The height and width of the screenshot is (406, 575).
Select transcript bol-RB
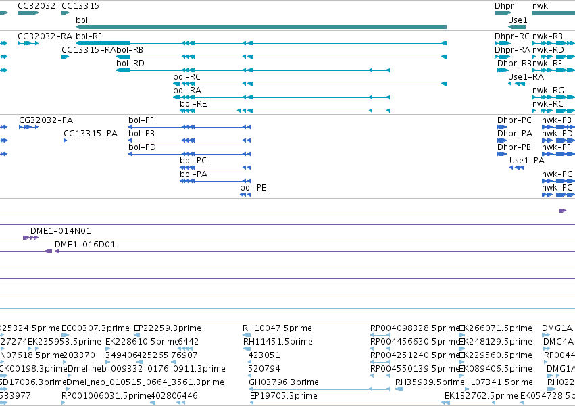[281, 57]
